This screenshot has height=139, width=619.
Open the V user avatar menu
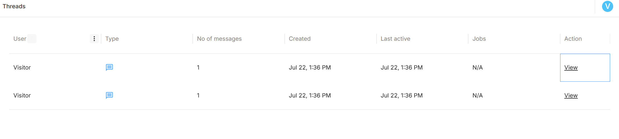pyautogui.click(x=607, y=6)
